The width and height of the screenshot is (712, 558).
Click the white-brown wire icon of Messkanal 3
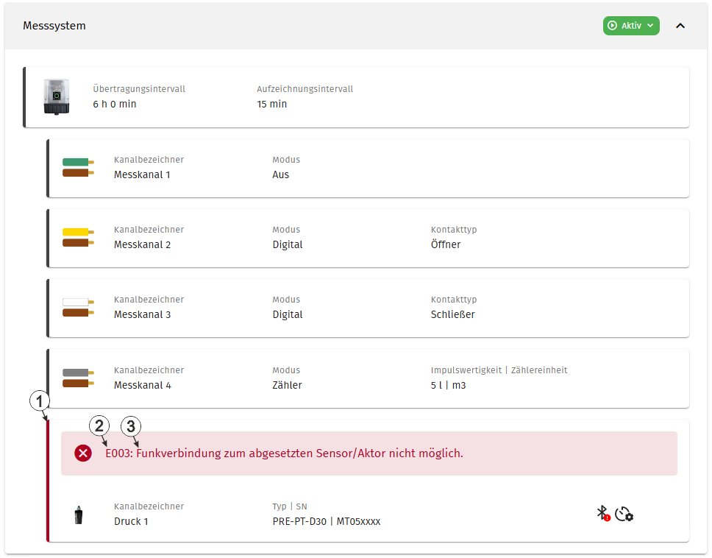pyautogui.click(x=78, y=308)
